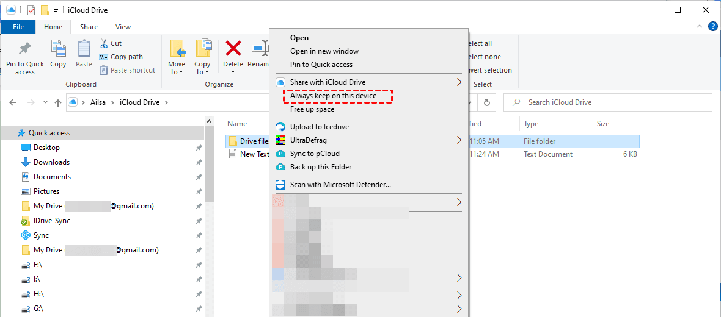
Task: Switch to the View ribbon tab
Action: (x=123, y=27)
